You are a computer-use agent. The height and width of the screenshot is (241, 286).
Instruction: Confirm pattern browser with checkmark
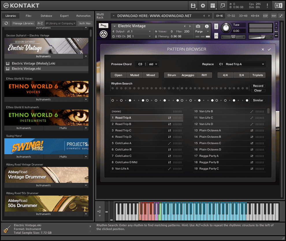(269, 49)
